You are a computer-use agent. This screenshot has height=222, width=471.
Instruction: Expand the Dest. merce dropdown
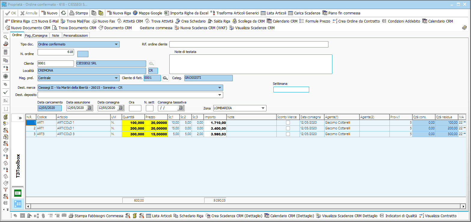220,88
